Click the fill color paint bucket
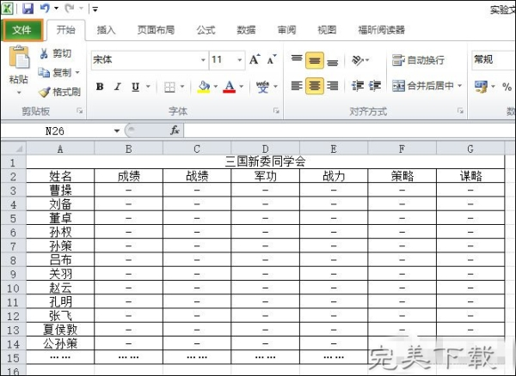The image size is (516, 376). coord(204,87)
